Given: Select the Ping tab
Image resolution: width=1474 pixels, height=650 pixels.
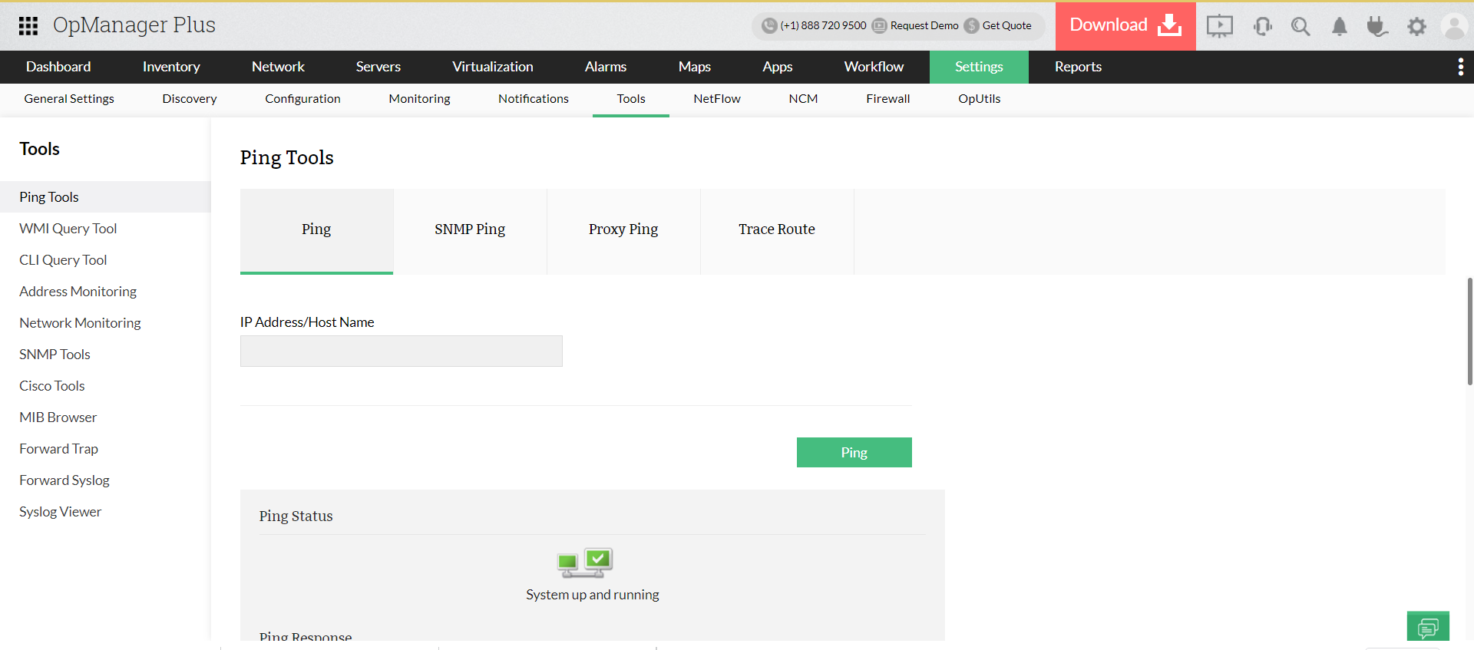Looking at the screenshot, I should coord(316,231).
